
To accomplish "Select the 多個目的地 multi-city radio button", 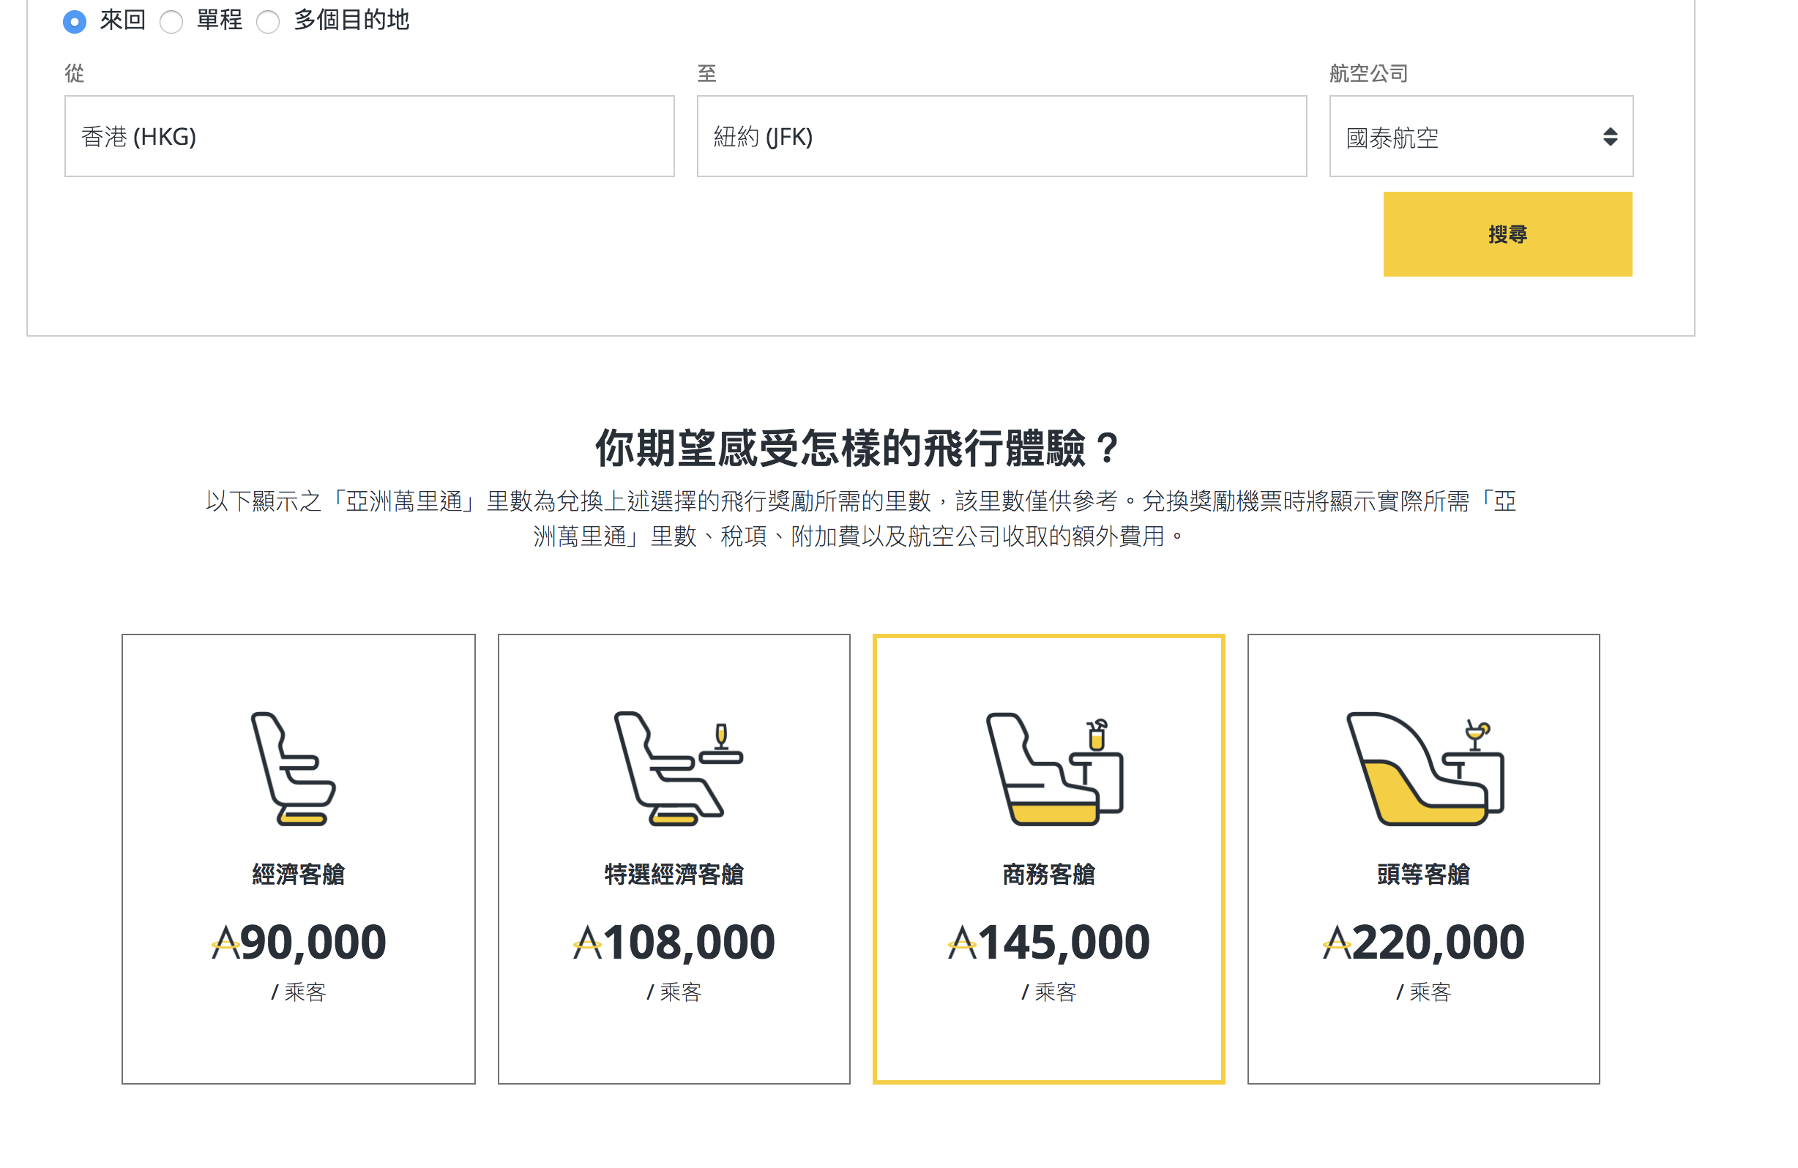I will pos(268,21).
